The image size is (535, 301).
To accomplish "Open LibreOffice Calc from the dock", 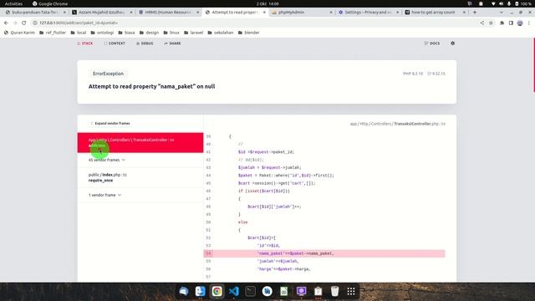I will [284, 291].
